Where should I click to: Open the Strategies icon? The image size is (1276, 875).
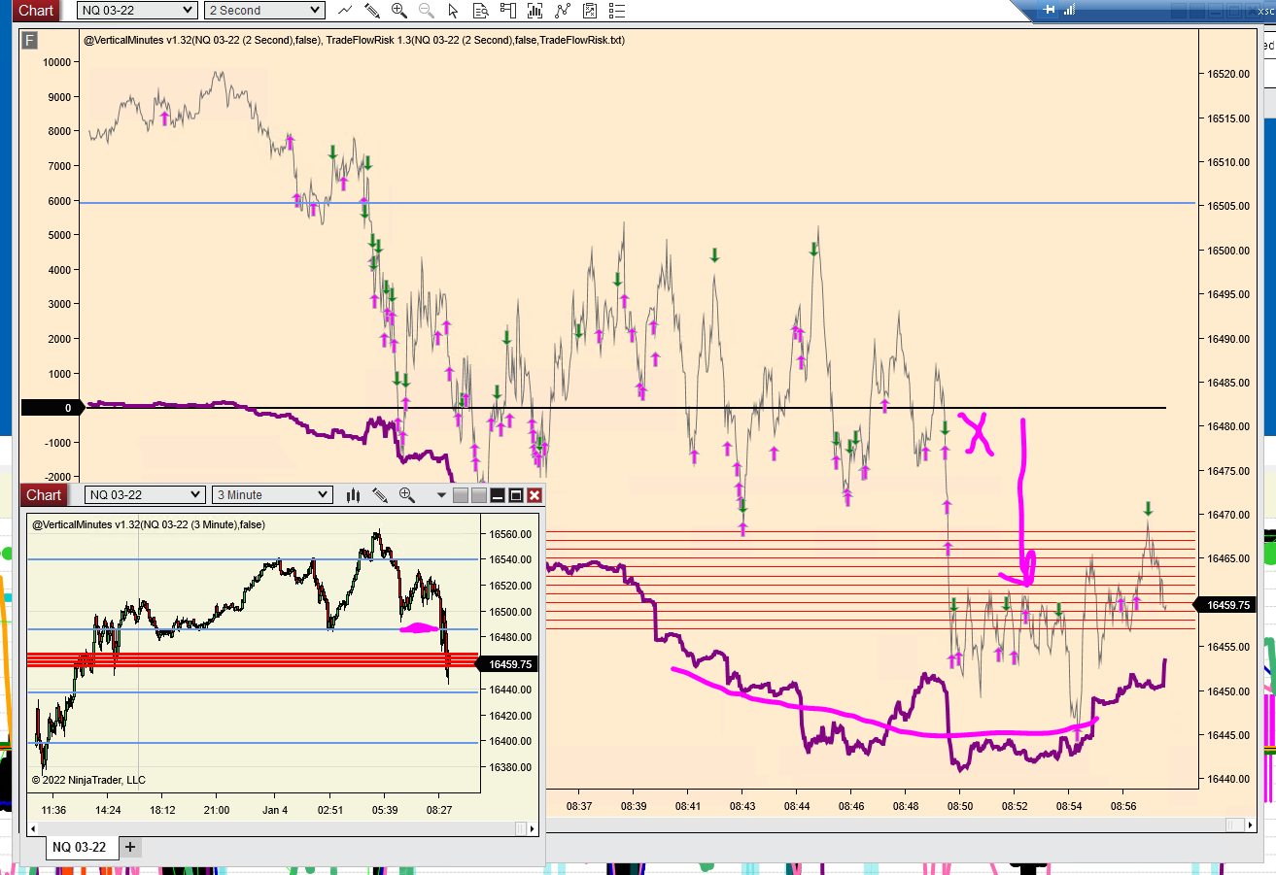[x=563, y=10]
